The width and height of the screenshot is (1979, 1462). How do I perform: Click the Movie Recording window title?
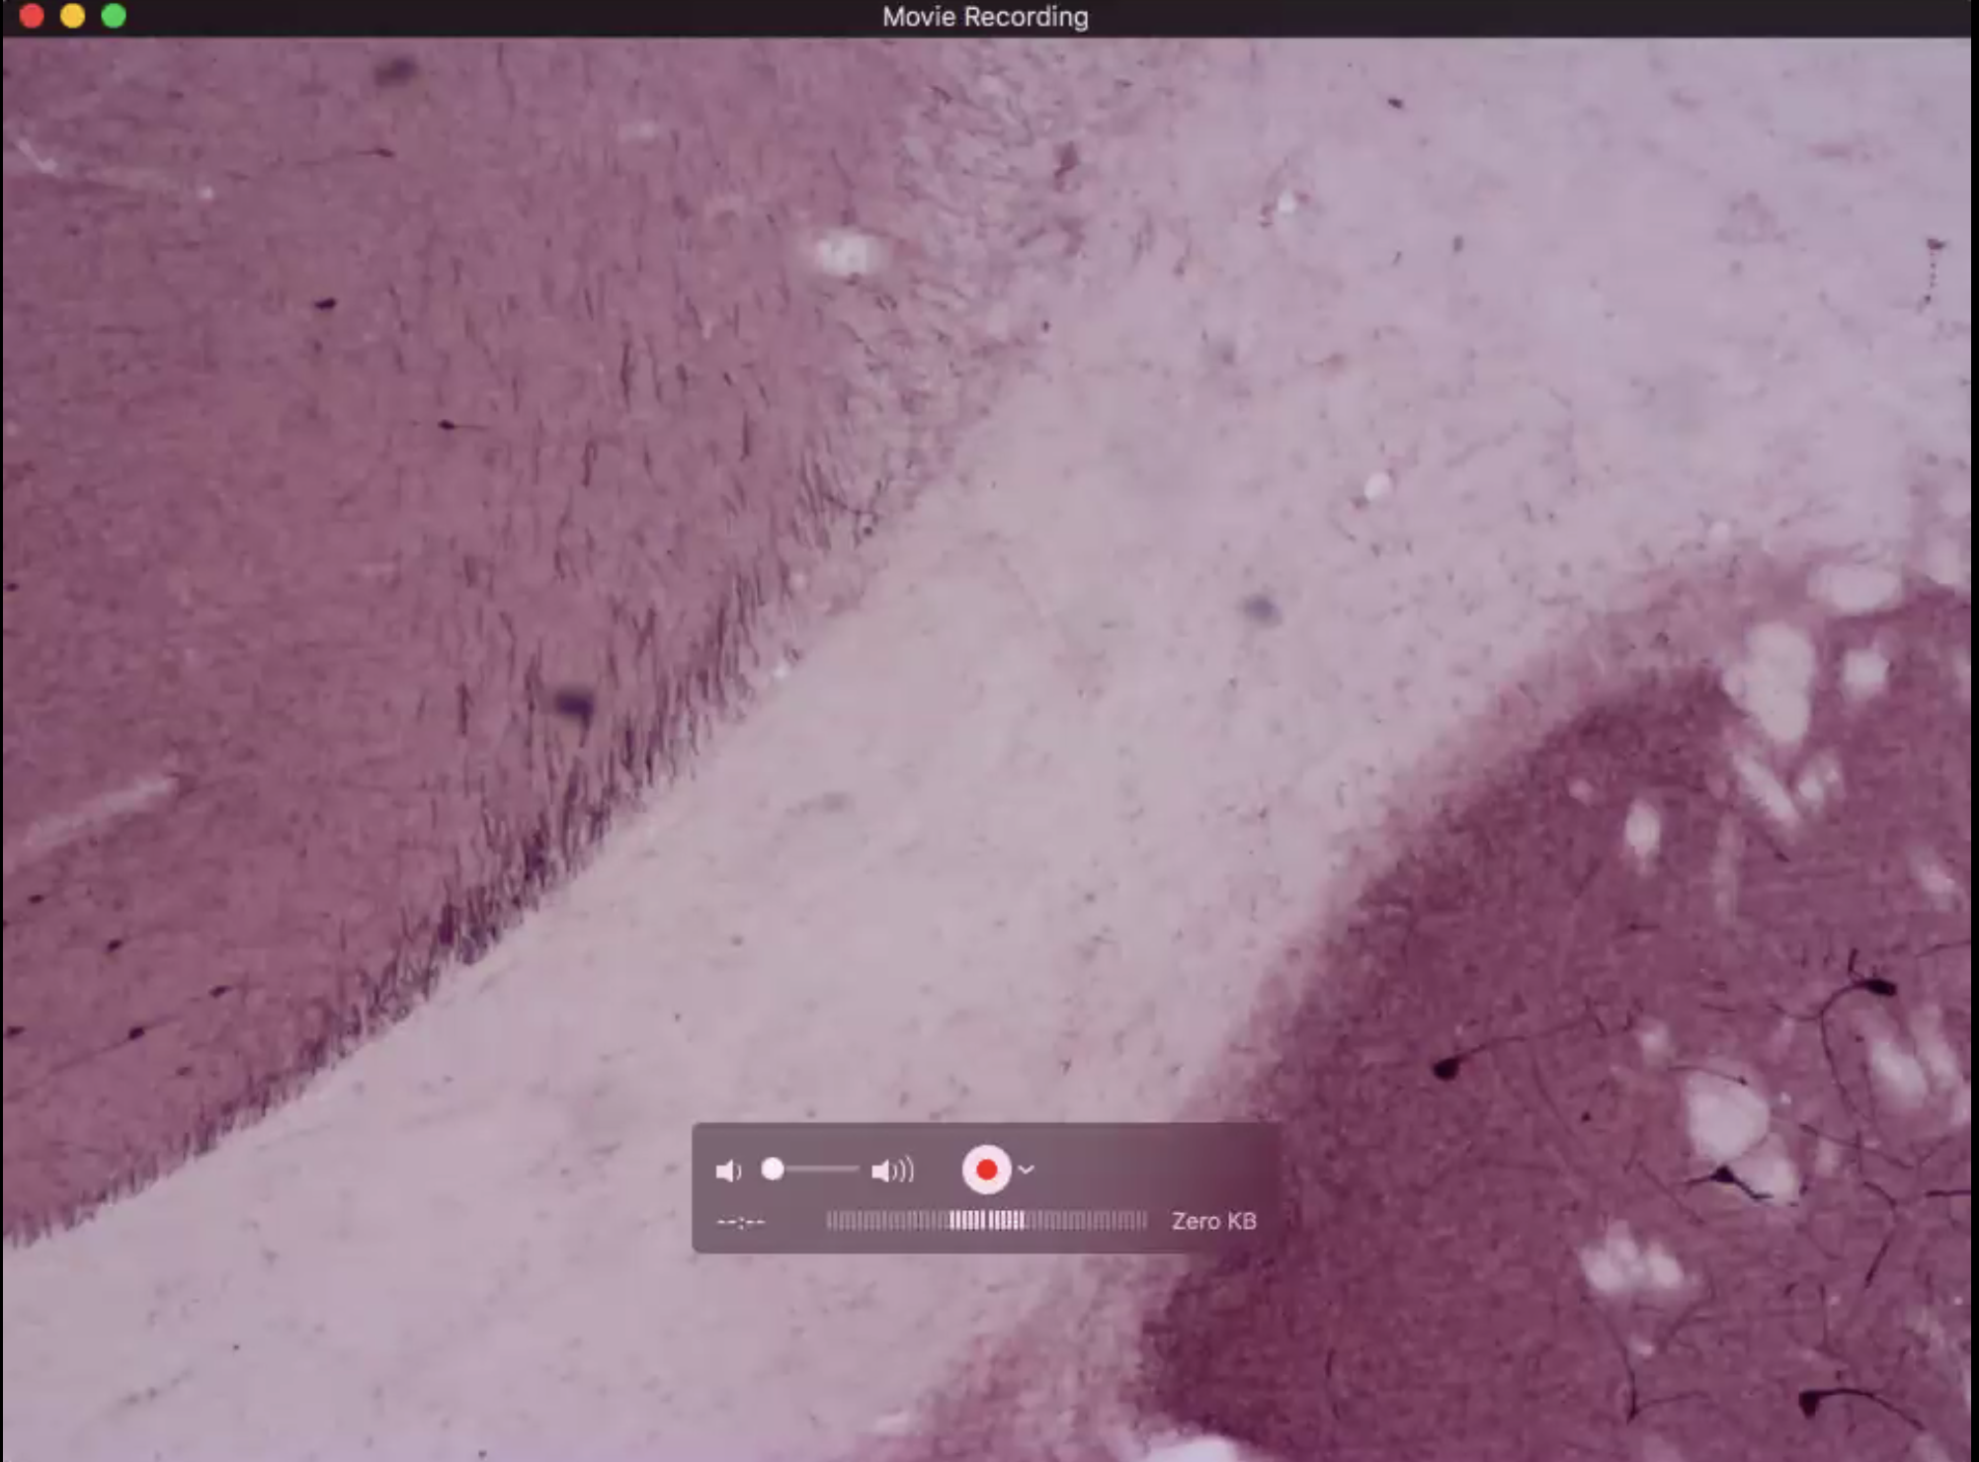985,17
